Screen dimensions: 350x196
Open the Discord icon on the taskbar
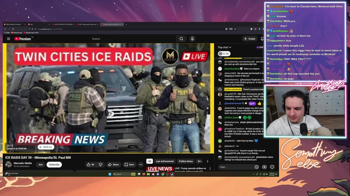tap(158, 174)
